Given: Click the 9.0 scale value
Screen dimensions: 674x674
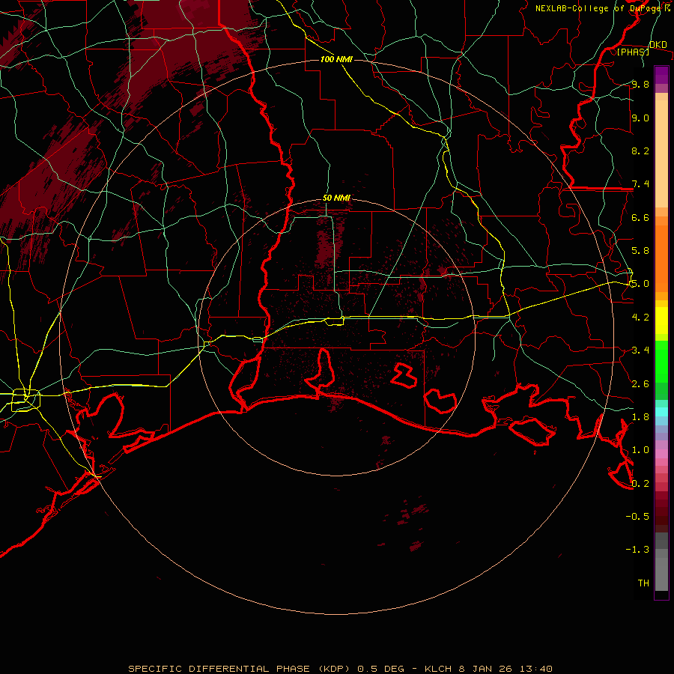Looking at the screenshot, I should (x=640, y=118).
